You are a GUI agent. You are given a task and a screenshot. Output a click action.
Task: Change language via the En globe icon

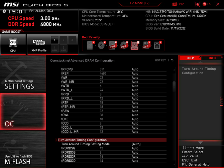(207, 4)
